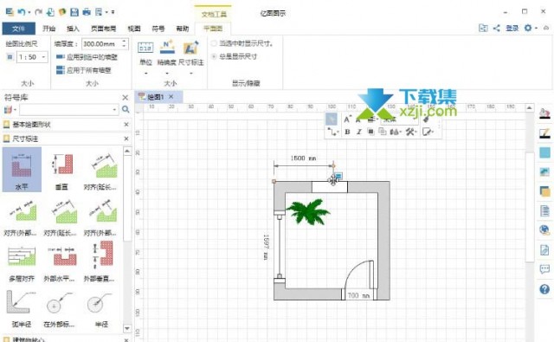Select 总是显示尺寸 radio button
Screen dimensions: 554x342
[x=214, y=56]
